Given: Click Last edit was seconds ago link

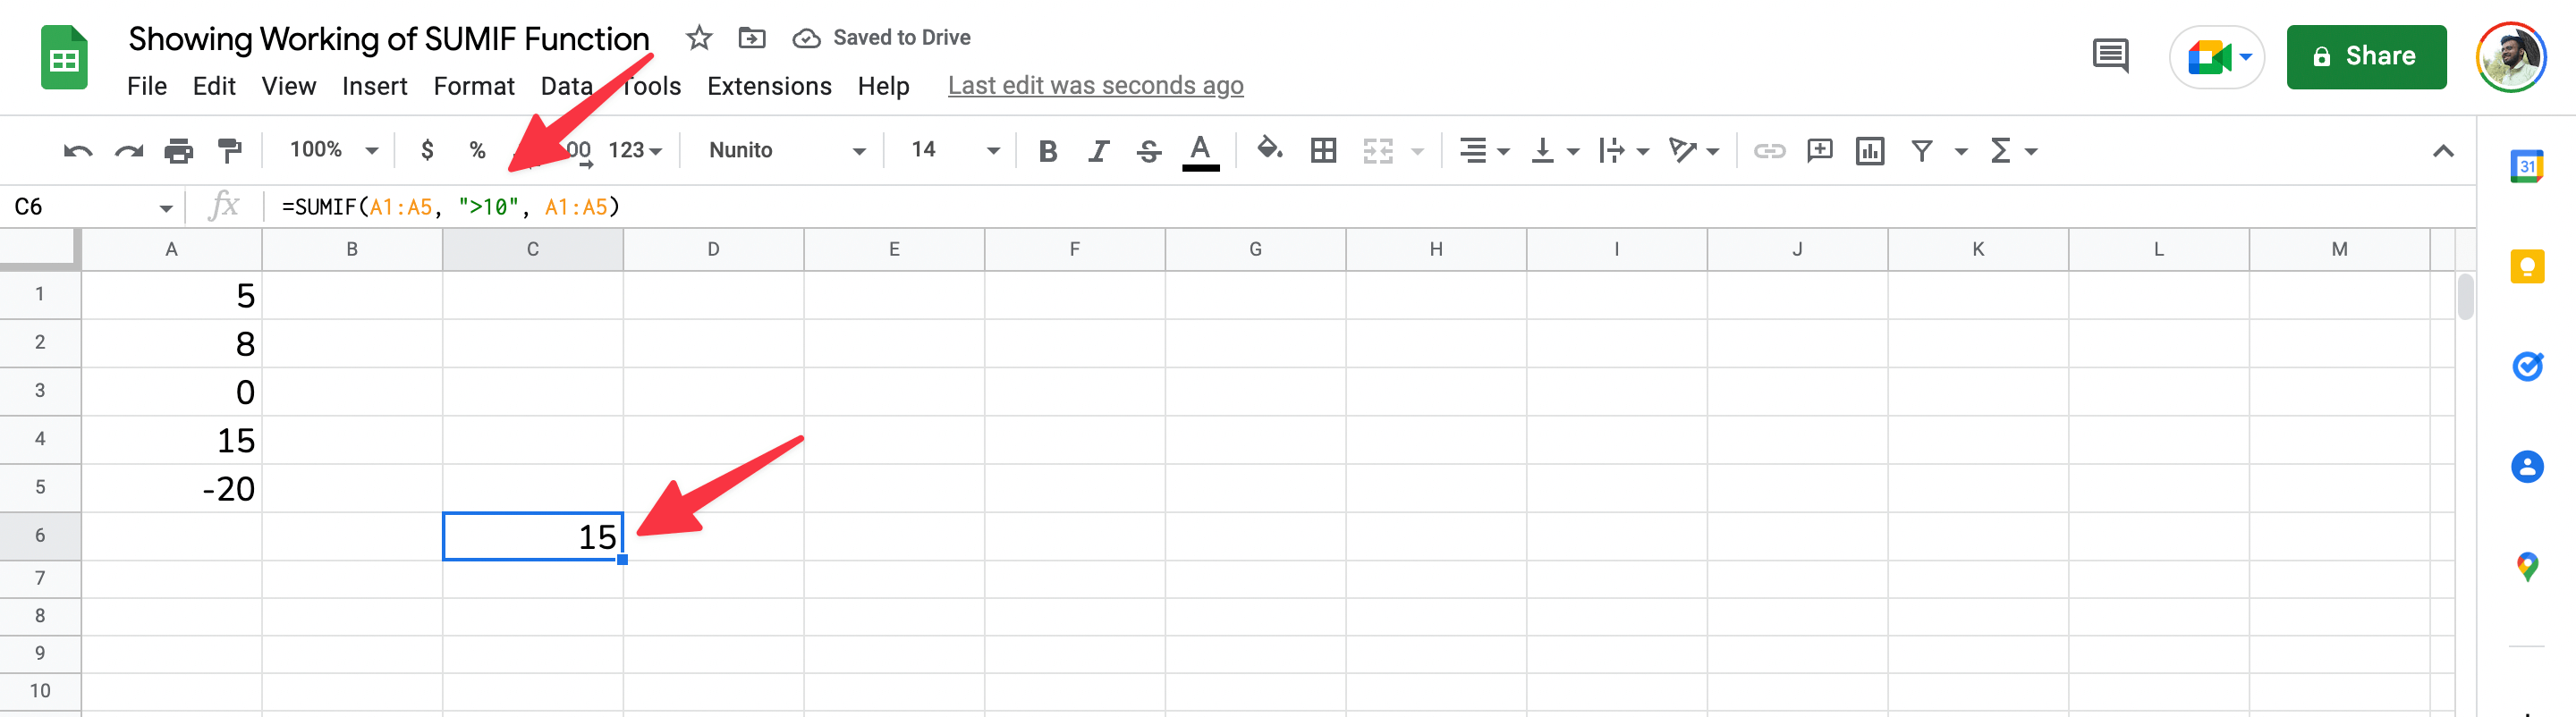Looking at the screenshot, I should (x=1095, y=86).
